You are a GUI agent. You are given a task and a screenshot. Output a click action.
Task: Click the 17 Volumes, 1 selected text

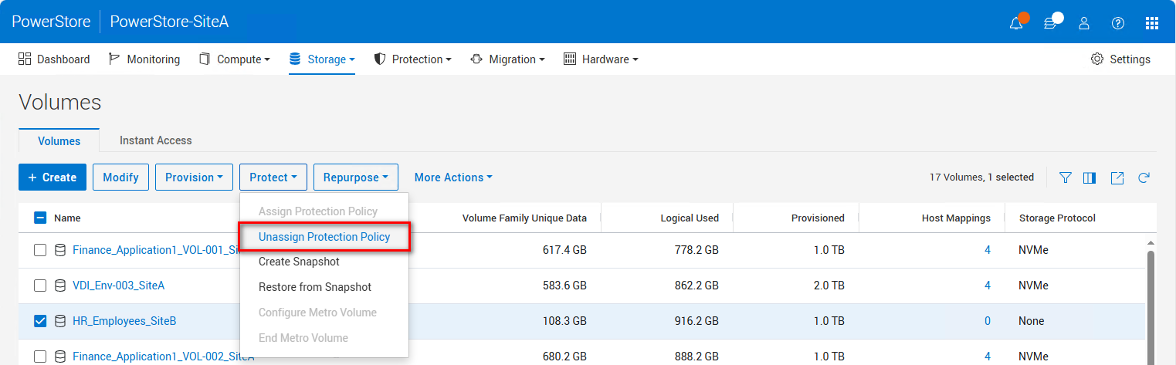click(x=981, y=177)
